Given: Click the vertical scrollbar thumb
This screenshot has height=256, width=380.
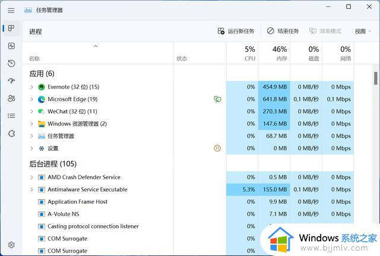Looking at the screenshot, I should tap(376, 78).
